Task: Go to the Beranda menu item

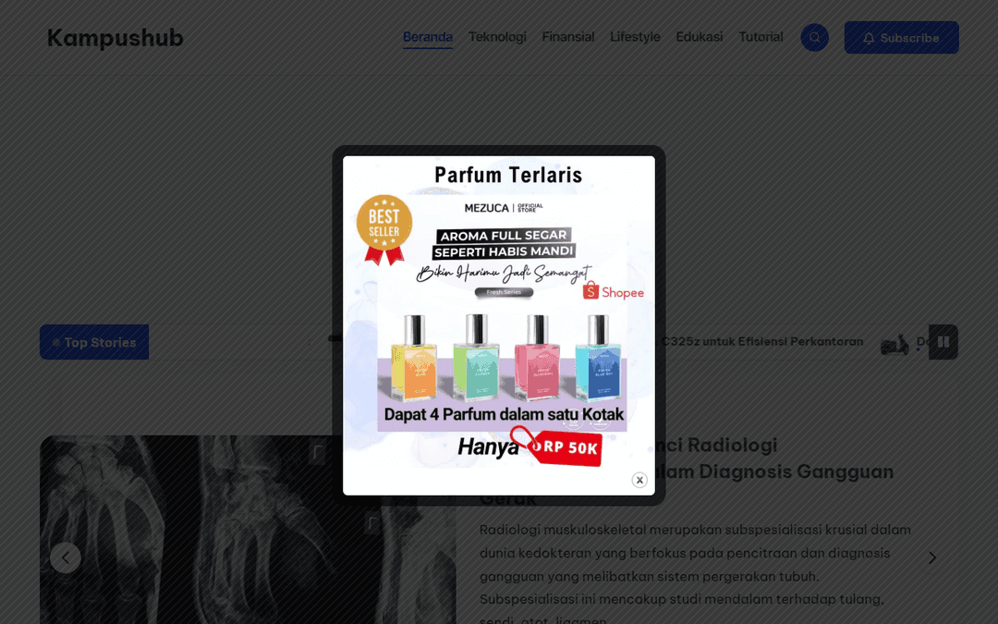Action: pyautogui.click(x=428, y=37)
